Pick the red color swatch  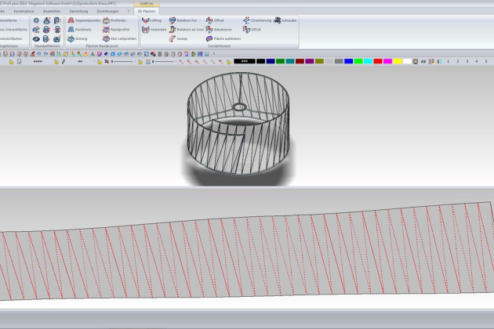(x=378, y=61)
